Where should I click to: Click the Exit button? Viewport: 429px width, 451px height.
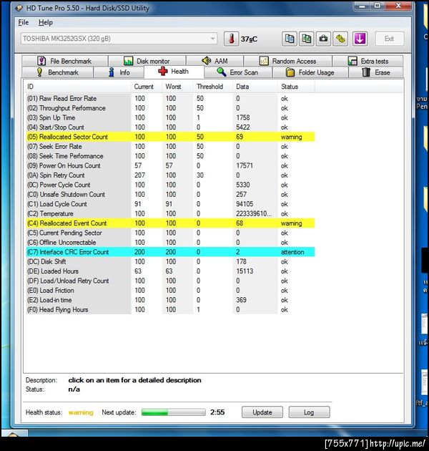tap(390, 39)
